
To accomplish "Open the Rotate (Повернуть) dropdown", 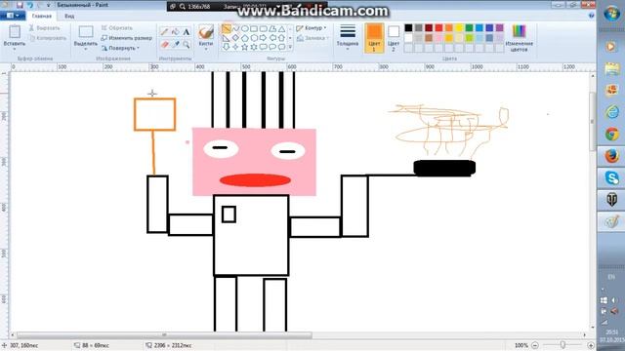I will (x=120, y=48).
